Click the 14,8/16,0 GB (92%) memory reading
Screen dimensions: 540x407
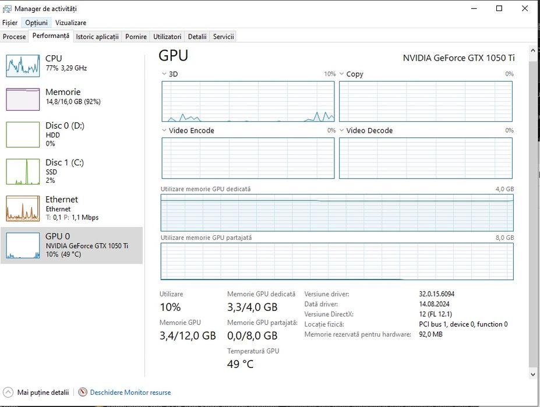[73, 101]
